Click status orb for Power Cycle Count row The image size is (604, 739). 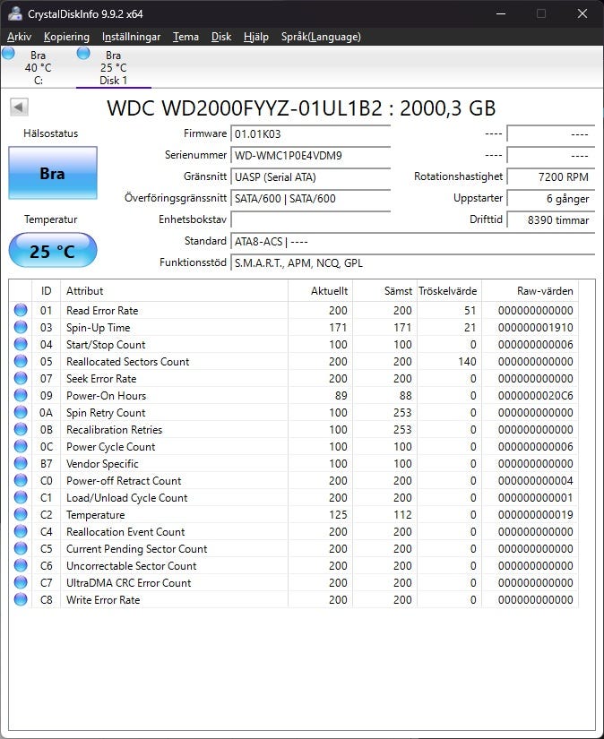point(21,446)
